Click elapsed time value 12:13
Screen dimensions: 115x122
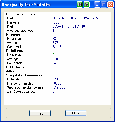(56, 79)
